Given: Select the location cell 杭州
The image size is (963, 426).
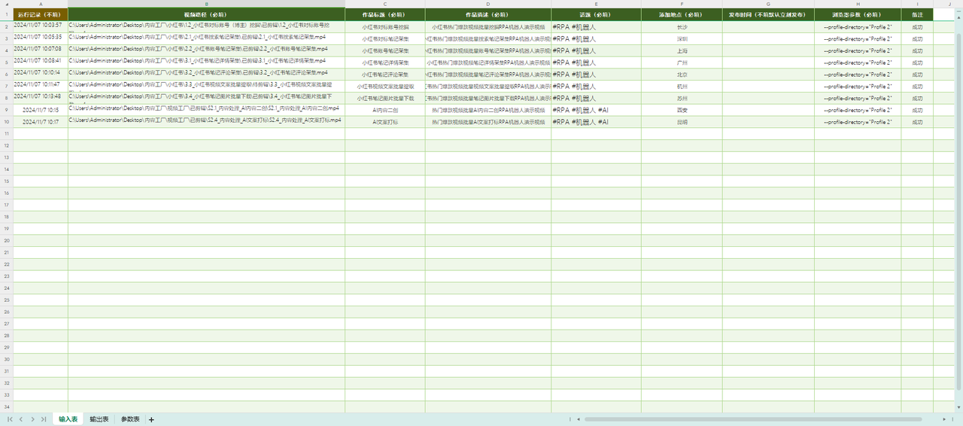Looking at the screenshot, I should (682, 86).
